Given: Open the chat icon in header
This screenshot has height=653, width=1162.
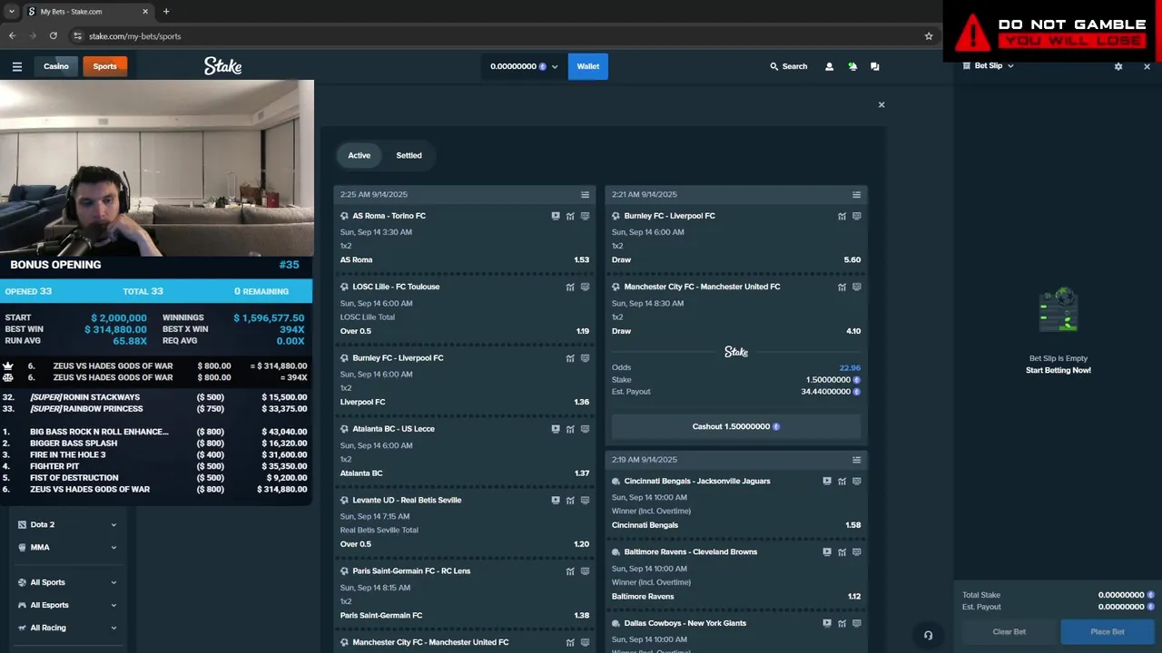Looking at the screenshot, I should pos(875,66).
